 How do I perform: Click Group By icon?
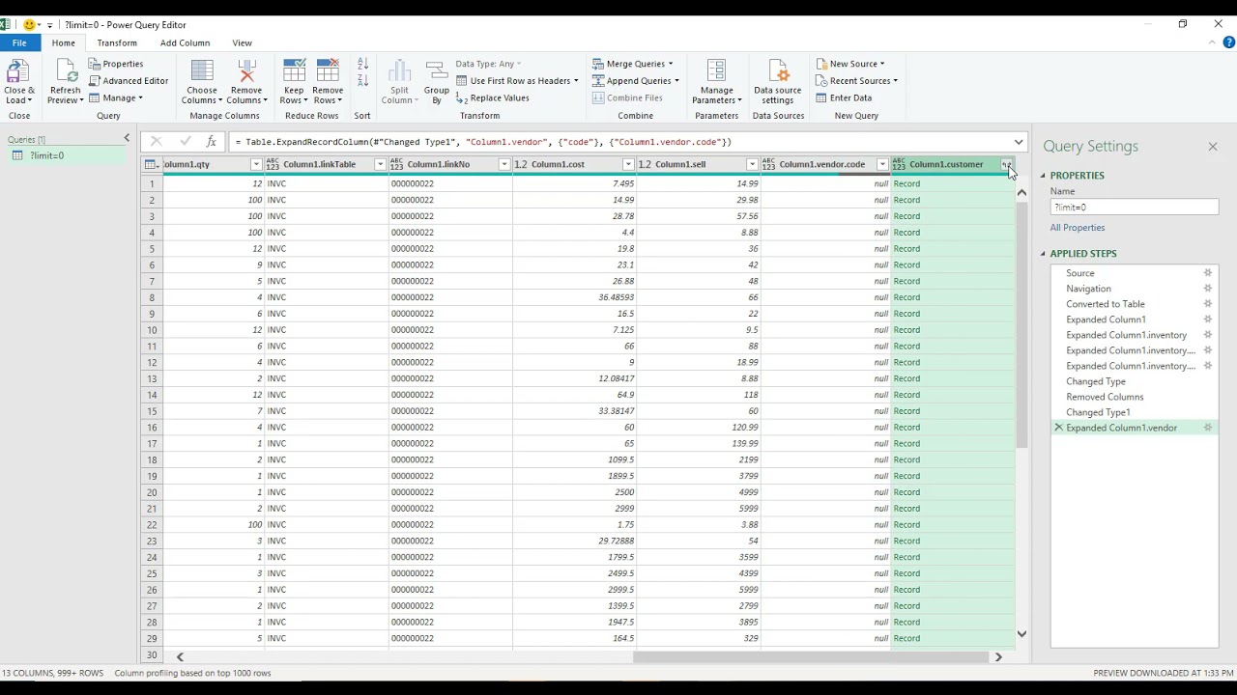pos(437,69)
